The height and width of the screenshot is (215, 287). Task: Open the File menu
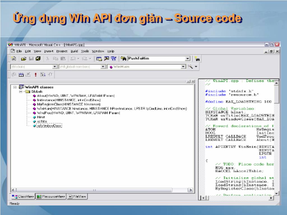[x=19, y=51]
